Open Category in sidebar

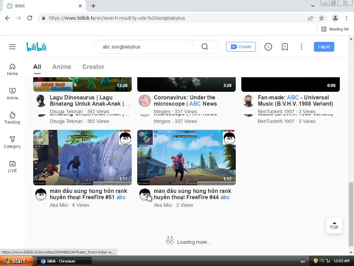click(12, 142)
